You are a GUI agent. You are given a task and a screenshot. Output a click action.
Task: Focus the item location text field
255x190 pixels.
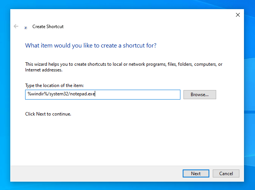(103, 95)
